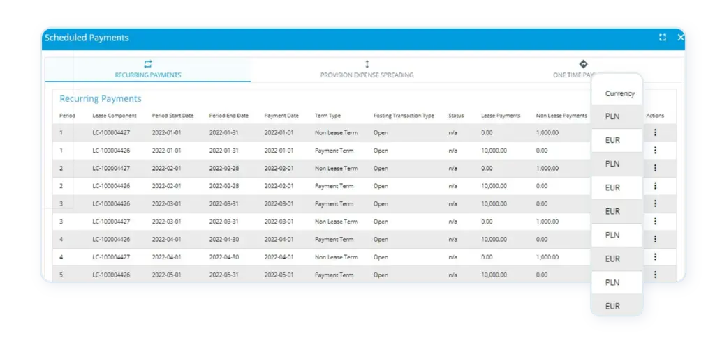The image size is (715, 347).
Task: Click n/a status in period 5 row
Action: coord(452,275)
